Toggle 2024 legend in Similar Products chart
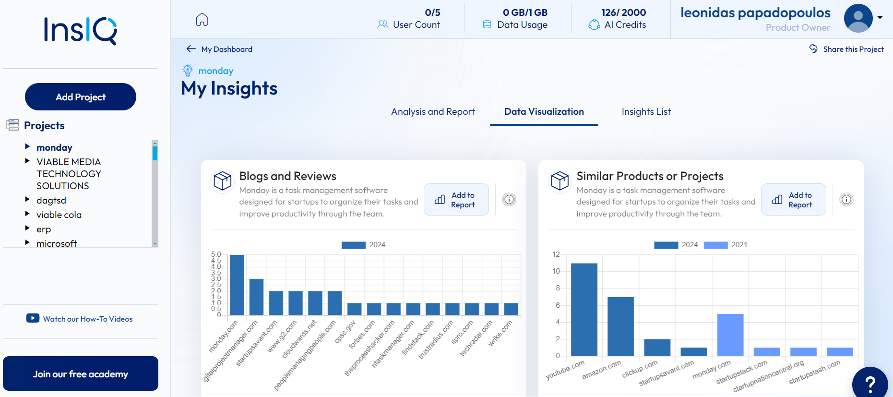 676,245
